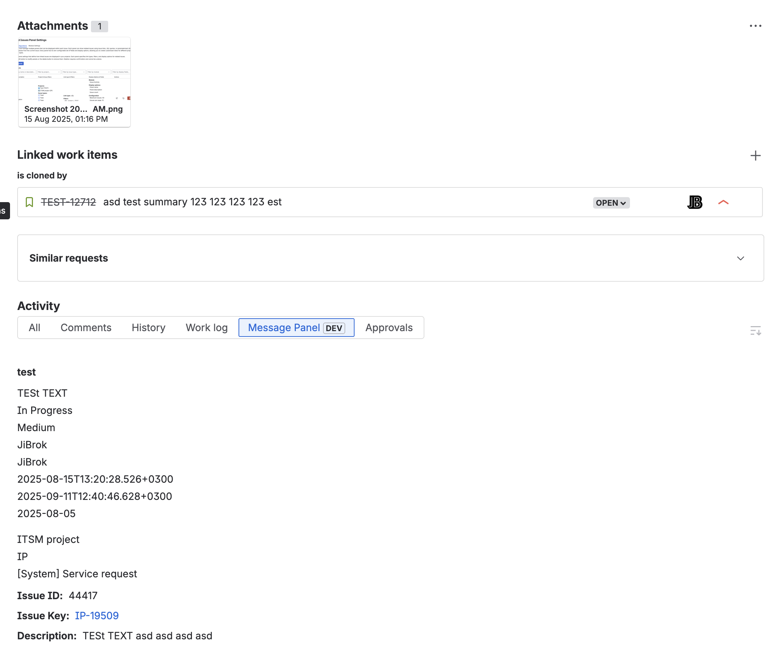Open the Work log tab

[x=207, y=328]
